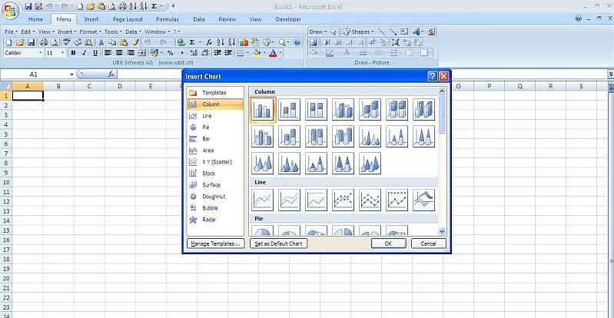Select the first Line chart thumbnail
Screen dimensions: 614x318
263,200
